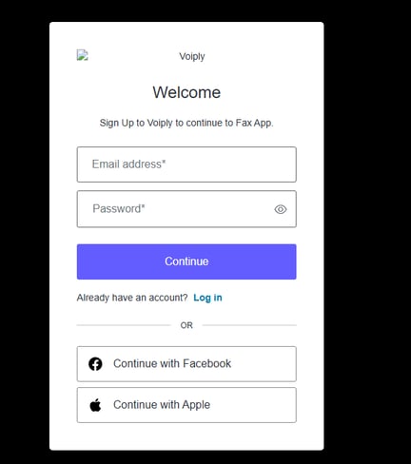Toggle password visibility with the eye icon
411x464 pixels.
[x=281, y=209]
